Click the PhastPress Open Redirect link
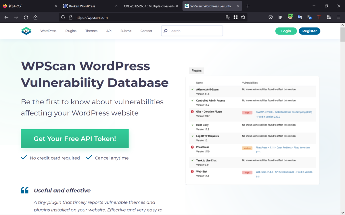 [283, 150]
